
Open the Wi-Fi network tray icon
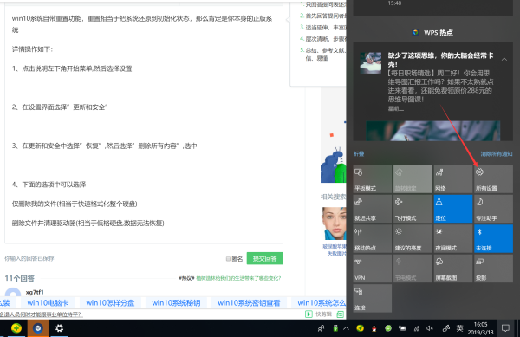(417, 328)
